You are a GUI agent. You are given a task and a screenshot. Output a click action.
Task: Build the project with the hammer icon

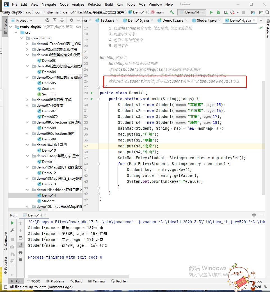pyautogui.click(x=172, y=12)
